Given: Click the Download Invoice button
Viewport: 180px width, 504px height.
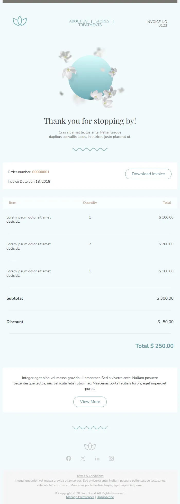Looking at the screenshot, I should tap(148, 174).
